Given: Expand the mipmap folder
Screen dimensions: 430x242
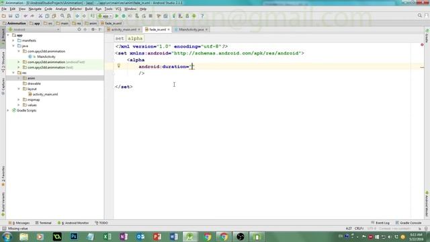Looking at the screenshot, I should point(19,99).
